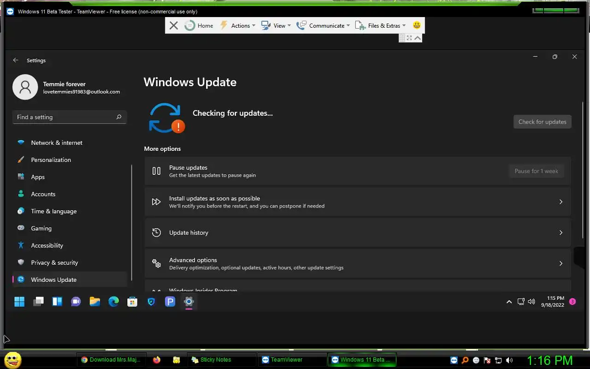
Task: Open Accessibility settings page
Action: 70,245
